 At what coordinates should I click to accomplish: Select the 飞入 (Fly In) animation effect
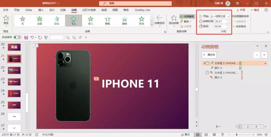tap(74, 21)
